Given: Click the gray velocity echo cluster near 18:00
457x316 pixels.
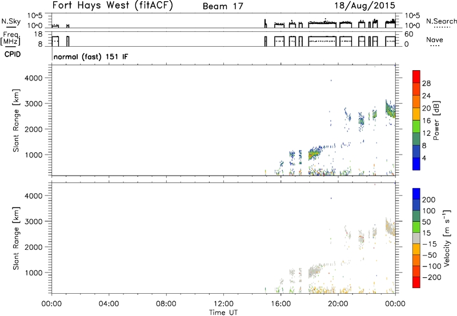Looking at the screenshot, I should [314, 271].
